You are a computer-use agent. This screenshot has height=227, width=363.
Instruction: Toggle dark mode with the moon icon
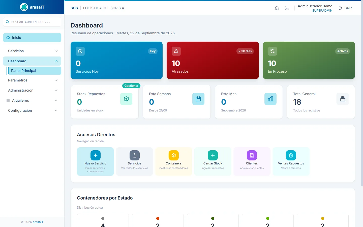click(x=287, y=8)
